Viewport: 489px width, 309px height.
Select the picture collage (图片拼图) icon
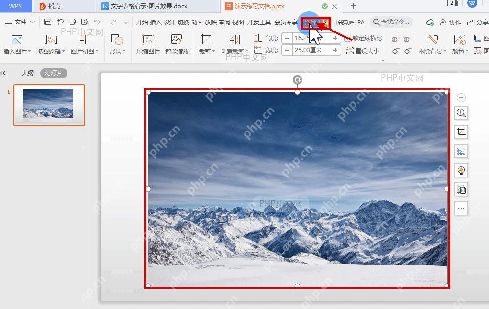tap(84, 40)
